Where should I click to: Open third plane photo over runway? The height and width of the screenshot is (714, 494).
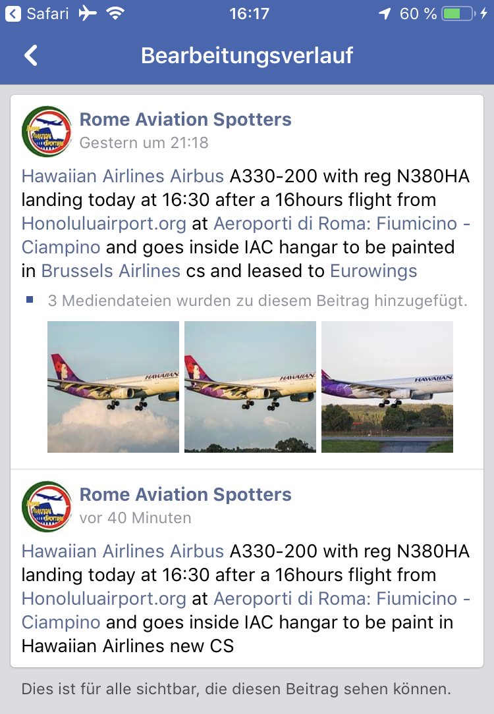click(387, 387)
